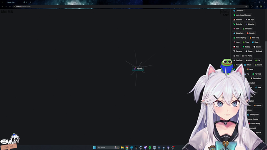The height and width of the screenshot is (150, 267).
Task: Click the taskbar Search box
Action: [108, 147]
